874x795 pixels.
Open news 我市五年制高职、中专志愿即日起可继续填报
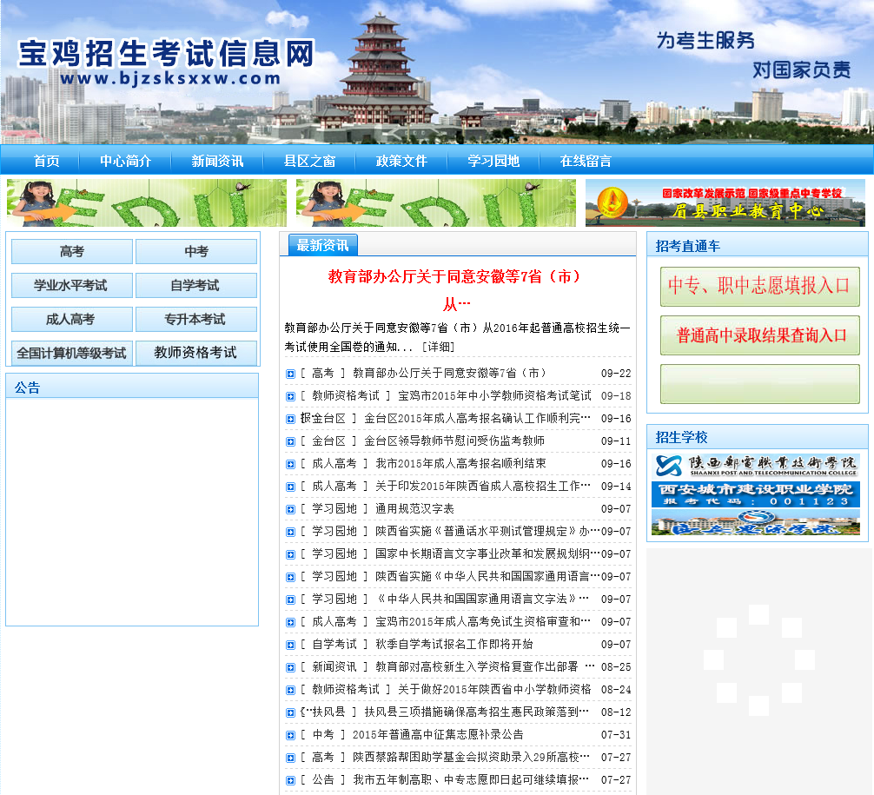tap(471, 779)
